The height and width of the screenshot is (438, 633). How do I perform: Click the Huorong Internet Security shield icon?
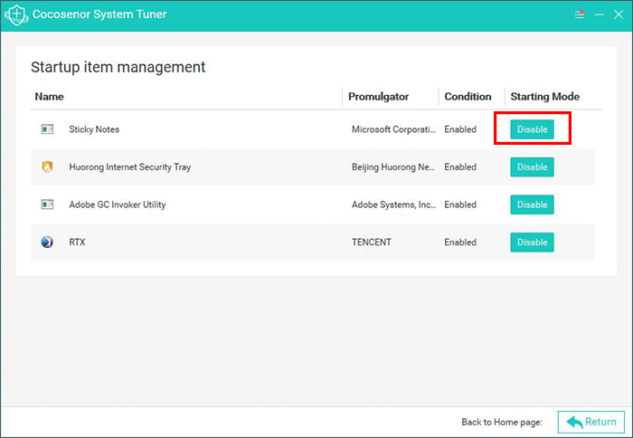point(47,167)
